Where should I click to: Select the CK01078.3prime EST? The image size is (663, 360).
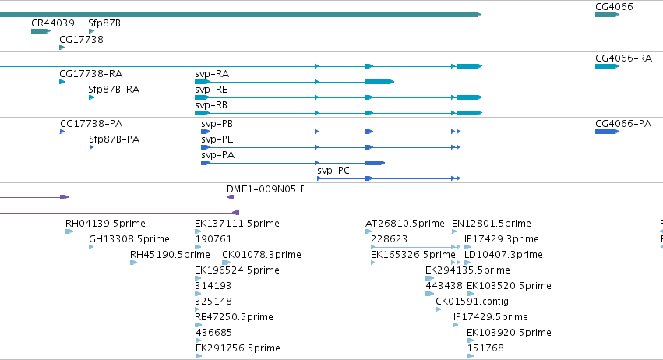(226, 263)
